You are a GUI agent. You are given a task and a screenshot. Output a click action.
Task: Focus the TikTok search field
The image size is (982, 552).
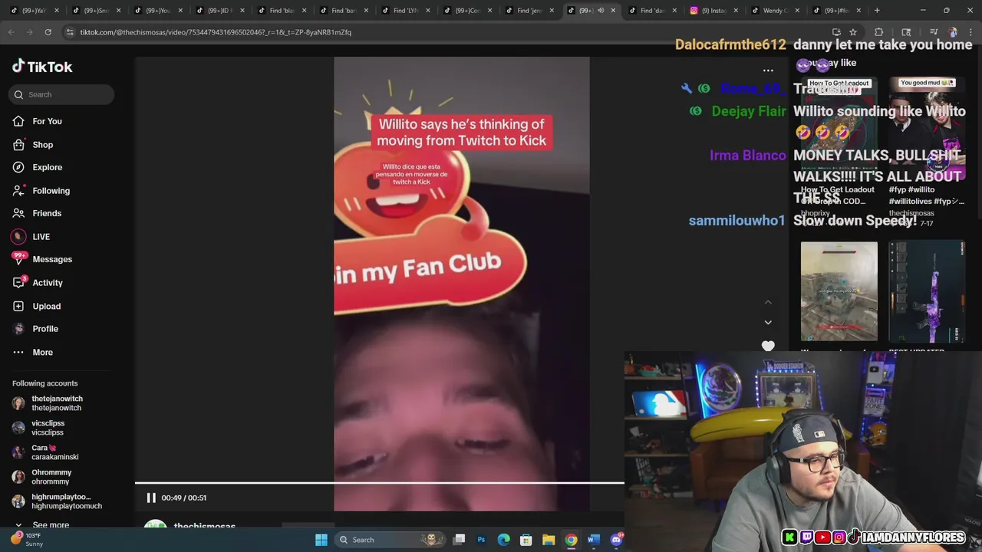tap(62, 94)
